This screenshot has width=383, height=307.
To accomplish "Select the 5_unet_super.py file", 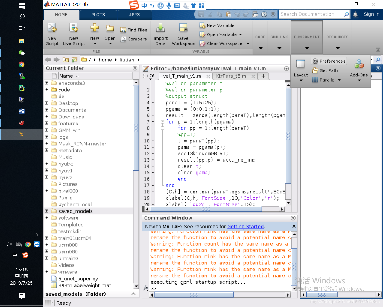I will click(78, 279).
